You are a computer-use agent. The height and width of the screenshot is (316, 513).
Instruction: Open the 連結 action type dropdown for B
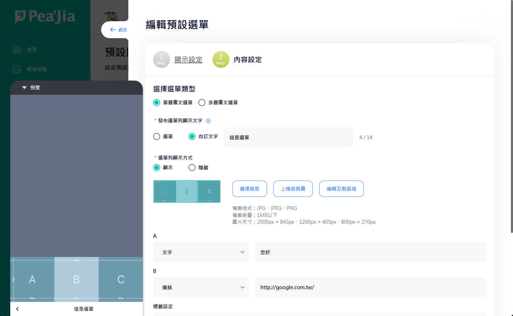(201, 287)
